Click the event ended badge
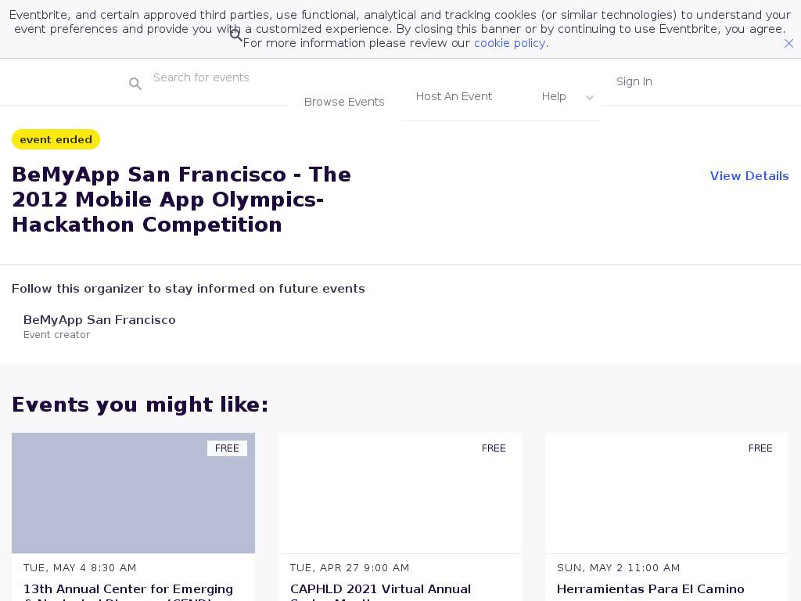This screenshot has height=601, width=801. click(56, 139)
